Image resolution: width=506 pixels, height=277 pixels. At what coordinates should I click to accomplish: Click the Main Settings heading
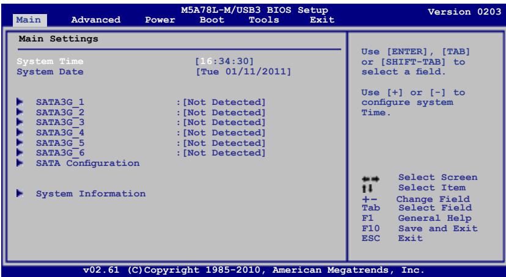click(x=59, y=39)
